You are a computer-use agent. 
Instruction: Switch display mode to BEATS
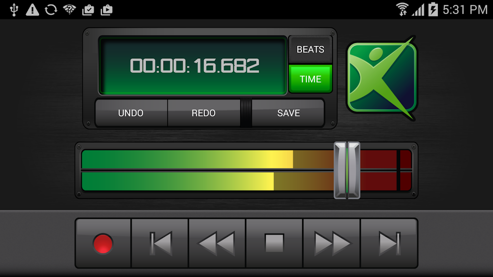click(310, 49)
